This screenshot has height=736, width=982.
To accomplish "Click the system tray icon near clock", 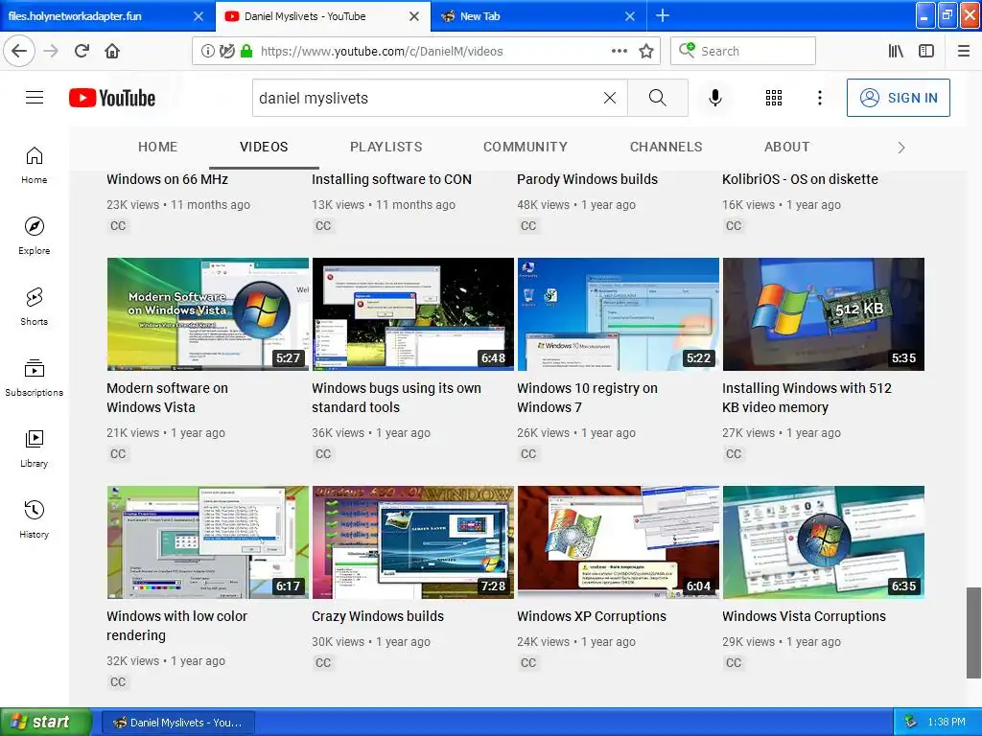I will pyautogui.click(x=911, y=723).
